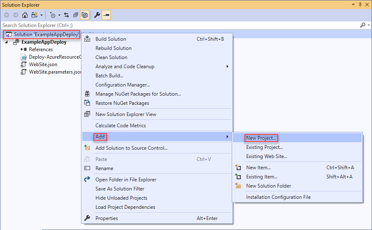The height and width of the screenshot is (230, 372).
Task: Click the New Solution Explorer View icon
Action: [87, 114]
